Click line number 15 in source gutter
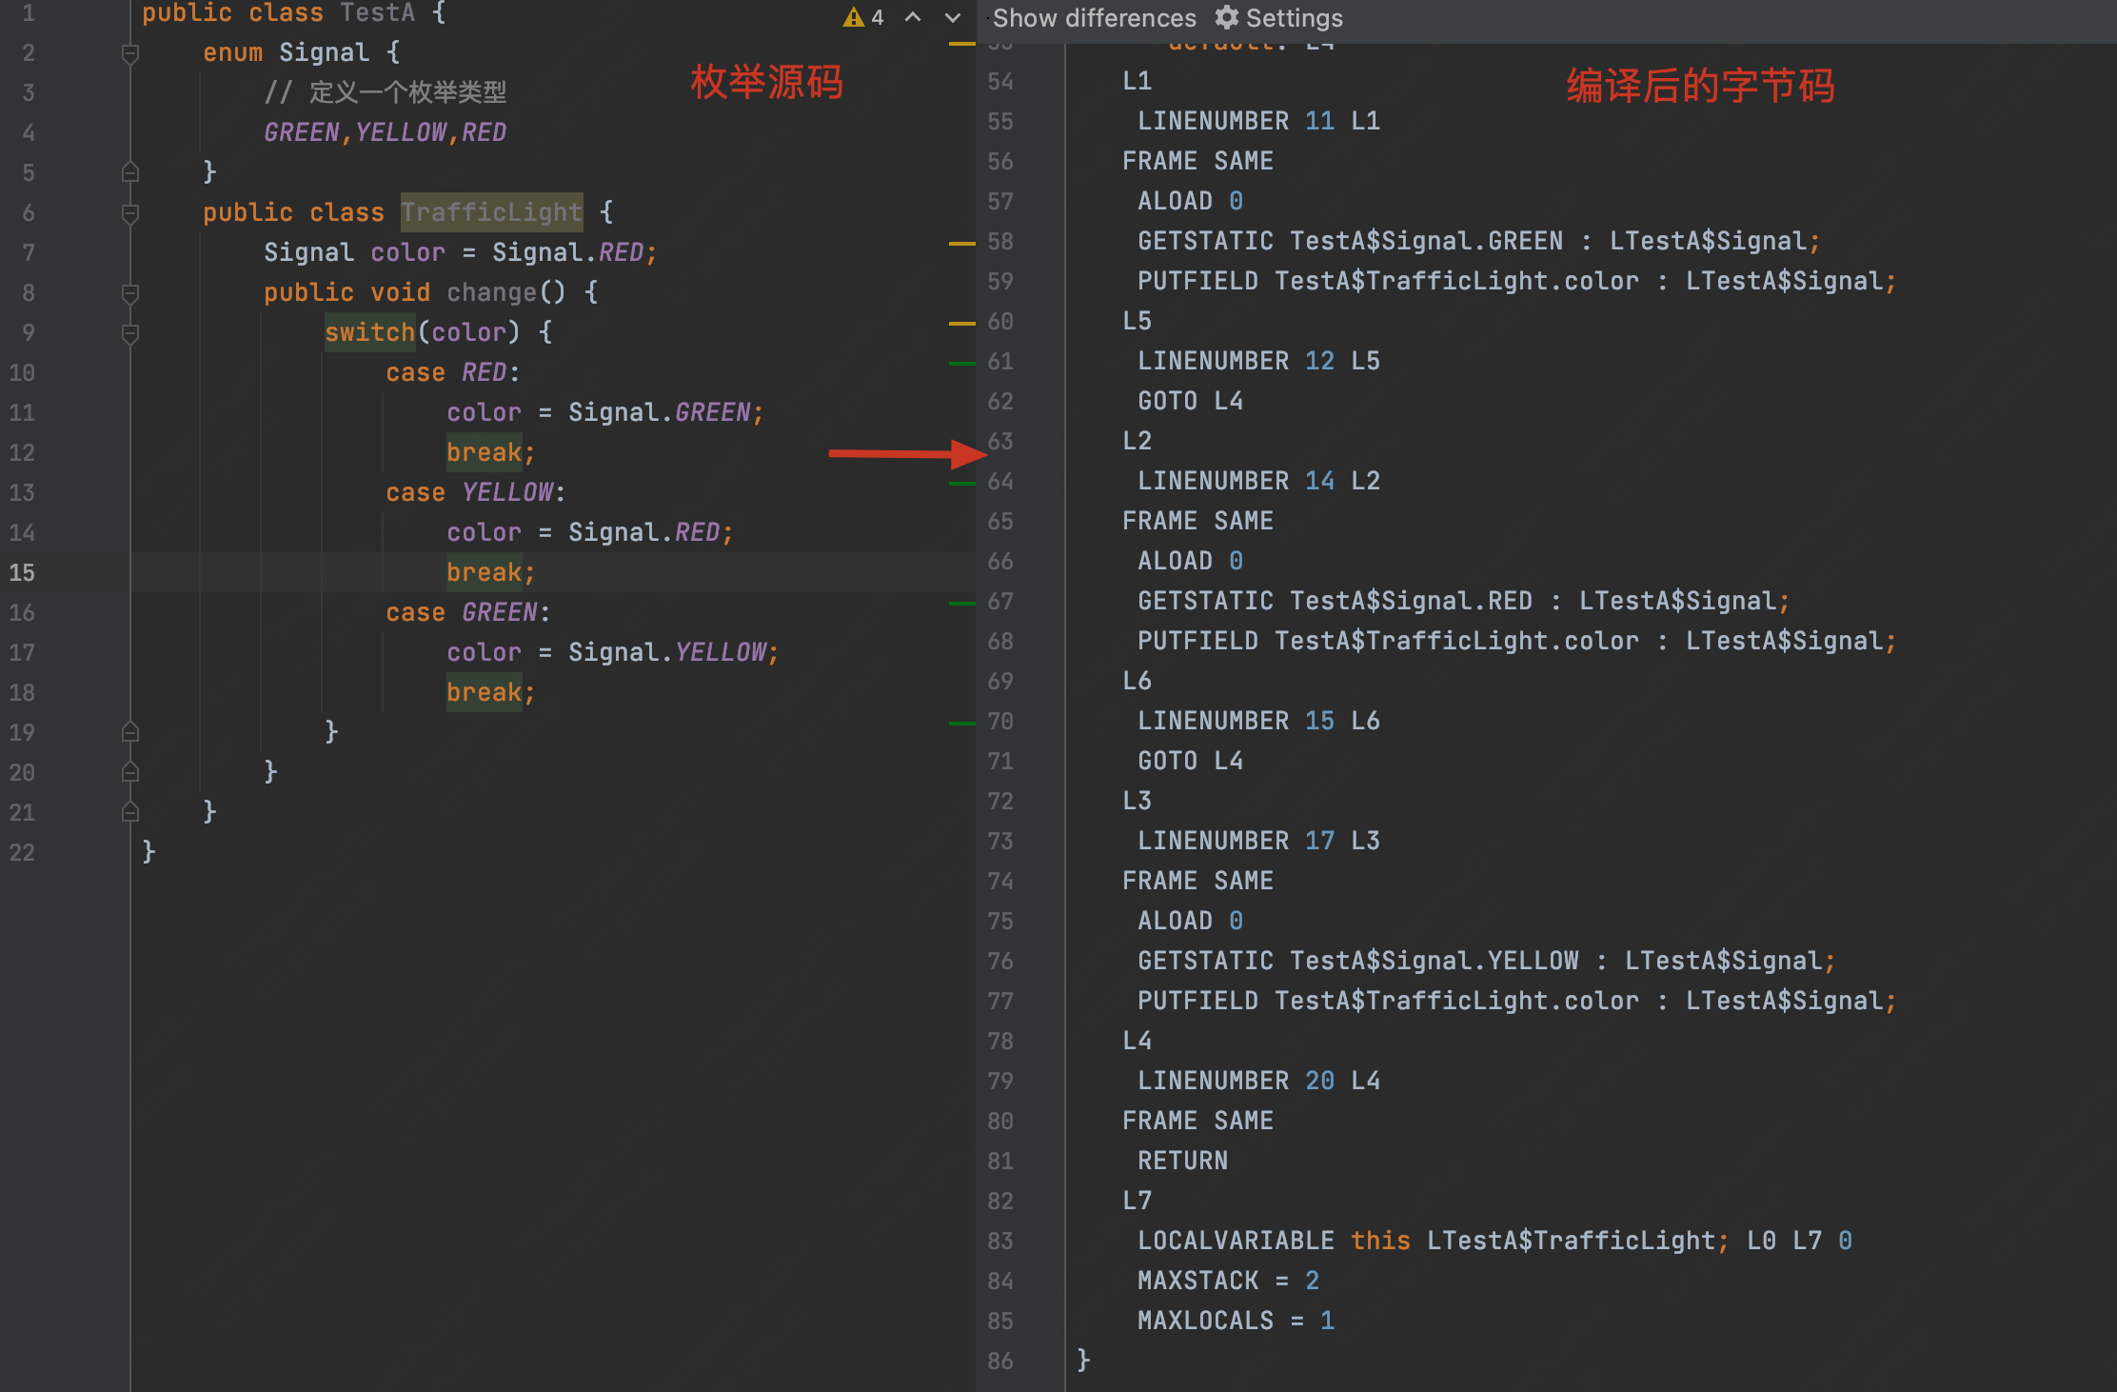Image resolution: width=2117 pixels, height=1392 pixels. point(22,572)
